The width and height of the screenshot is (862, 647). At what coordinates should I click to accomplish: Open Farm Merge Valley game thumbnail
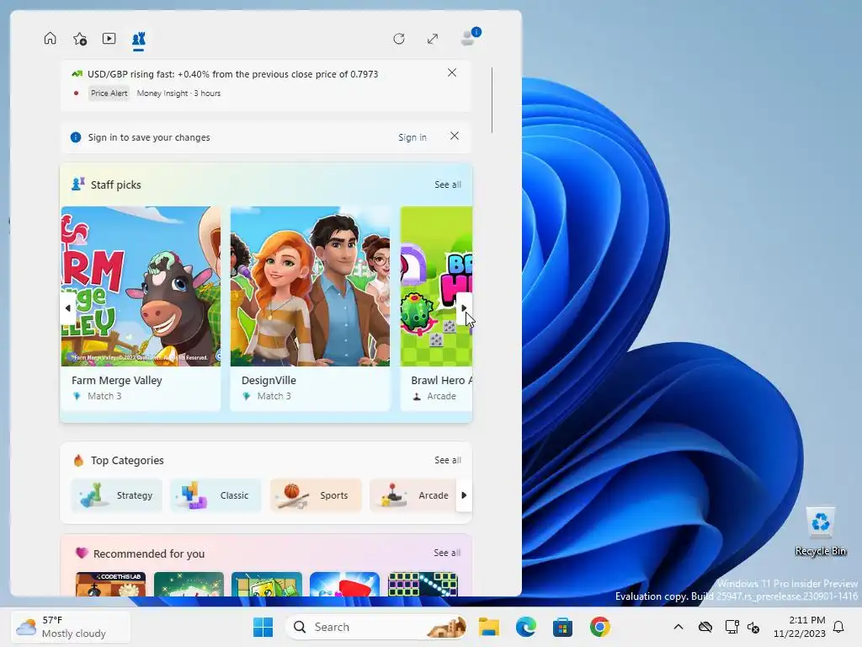pyautogui.click(x=141, y=286)
